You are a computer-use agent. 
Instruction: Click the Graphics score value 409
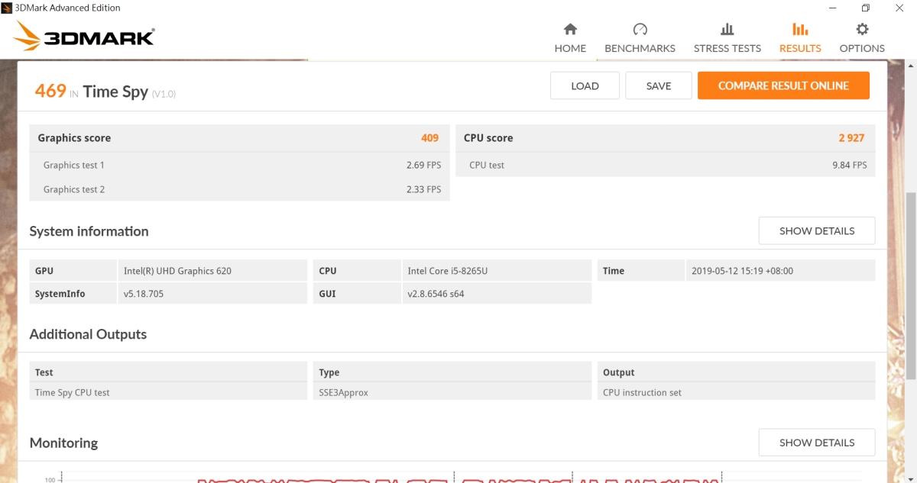429,138
